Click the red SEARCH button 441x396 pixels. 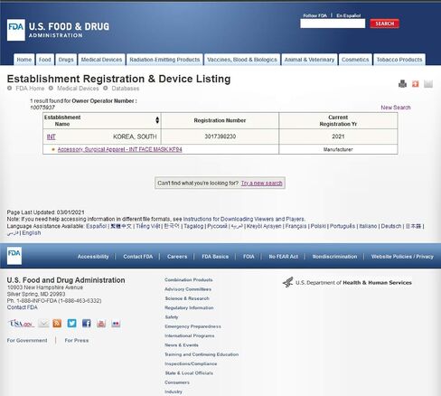click(384, 24)
